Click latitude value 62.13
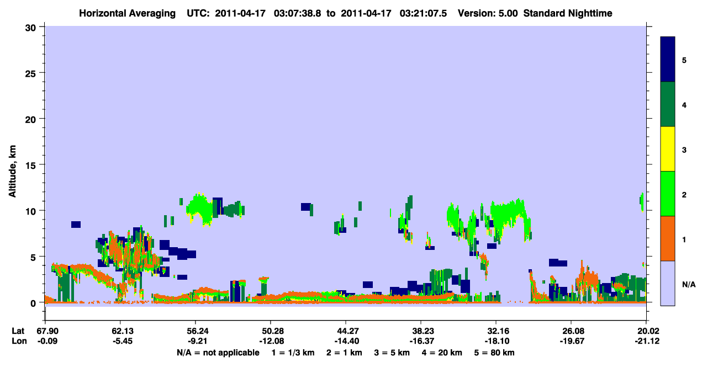The width and height of the screenshot is (718, 368). 120,331
